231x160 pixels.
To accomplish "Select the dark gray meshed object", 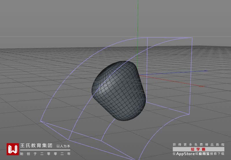I will coord(119,91).
